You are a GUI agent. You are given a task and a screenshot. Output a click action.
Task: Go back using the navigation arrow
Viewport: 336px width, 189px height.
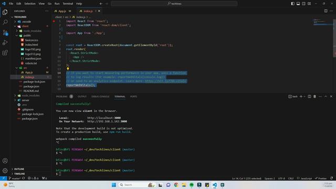[101, 4]
